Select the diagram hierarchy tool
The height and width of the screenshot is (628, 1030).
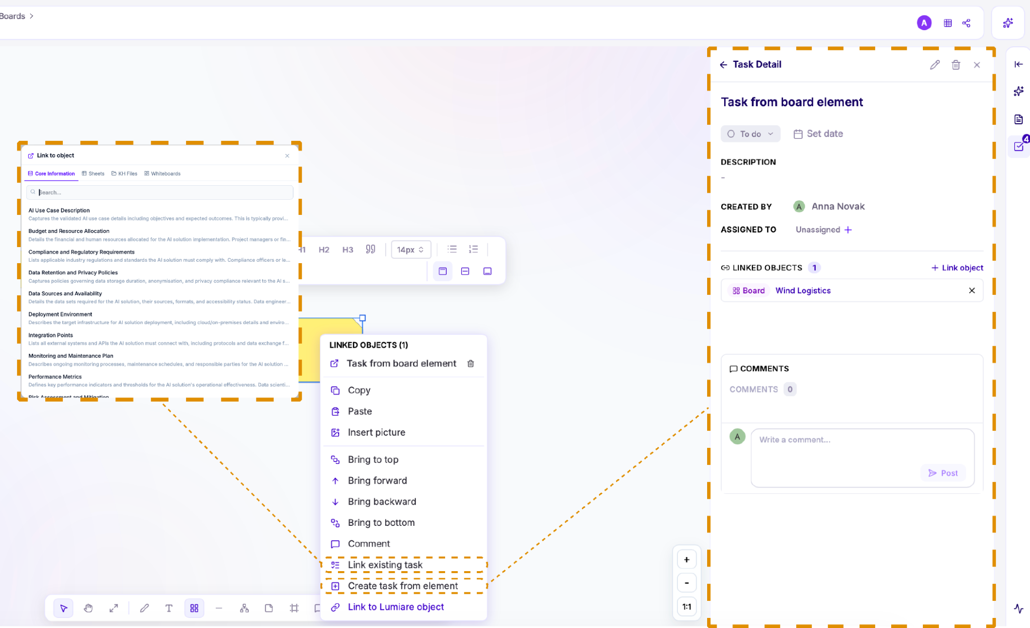coord(244,608)
